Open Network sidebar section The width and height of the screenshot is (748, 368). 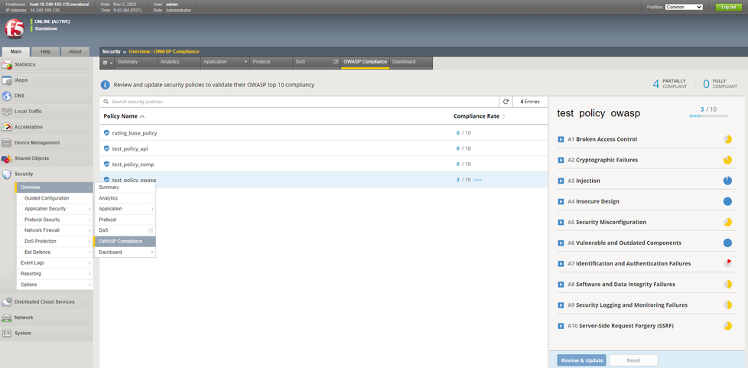(47, 318)
